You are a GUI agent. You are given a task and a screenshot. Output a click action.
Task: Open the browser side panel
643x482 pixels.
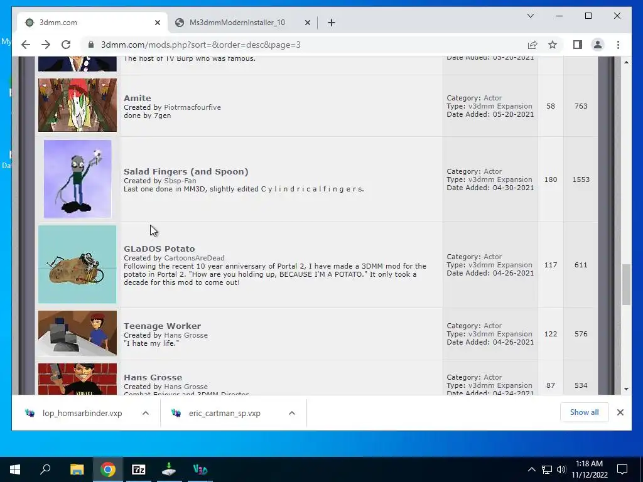pyautogui.click(x=578, y=45)
